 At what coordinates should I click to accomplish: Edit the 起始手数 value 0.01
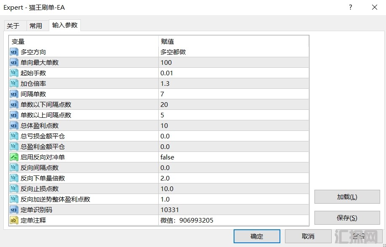pos(167,73)
